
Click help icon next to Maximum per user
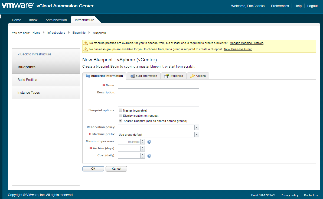coord(149,142)
